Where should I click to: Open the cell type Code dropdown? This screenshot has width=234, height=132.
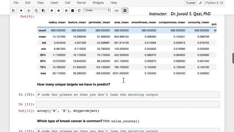(97, 10)
